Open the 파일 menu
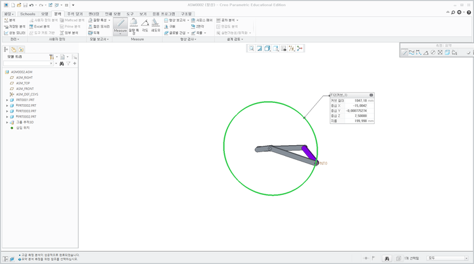The width and height of the screenshot is (474, 264). (x=9, y=14)
